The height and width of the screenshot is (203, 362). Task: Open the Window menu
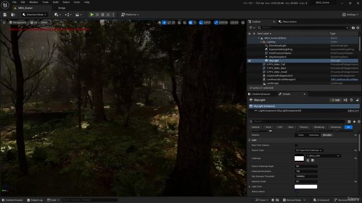click(33, 2)
